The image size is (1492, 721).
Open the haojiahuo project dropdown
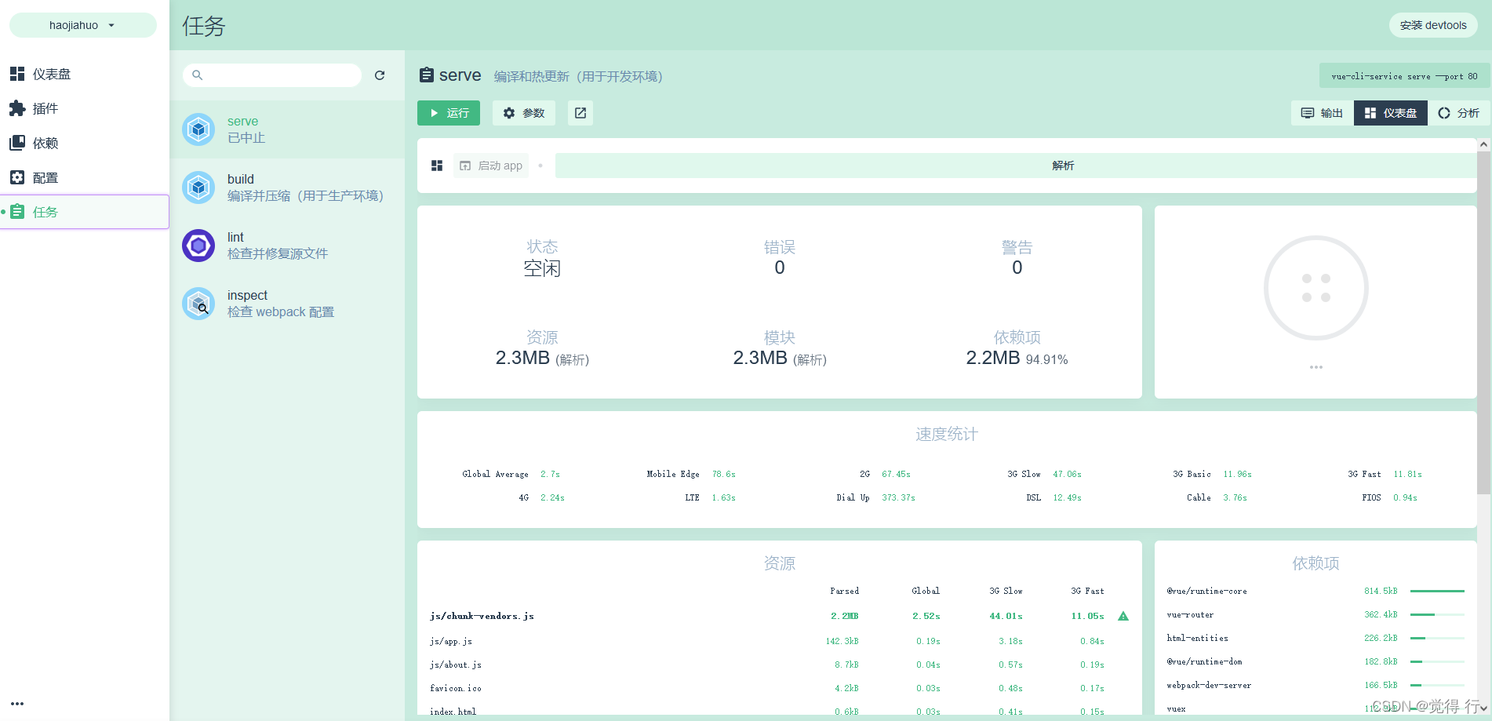click(x=82, y=25)
